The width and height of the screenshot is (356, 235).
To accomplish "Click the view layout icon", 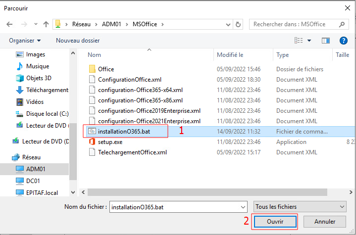I will point(299,41).
